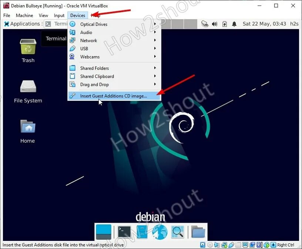Click the recording status bar icon
Image resolution: width=302 pixels, height=249 pixels.
tap(252, 245)
